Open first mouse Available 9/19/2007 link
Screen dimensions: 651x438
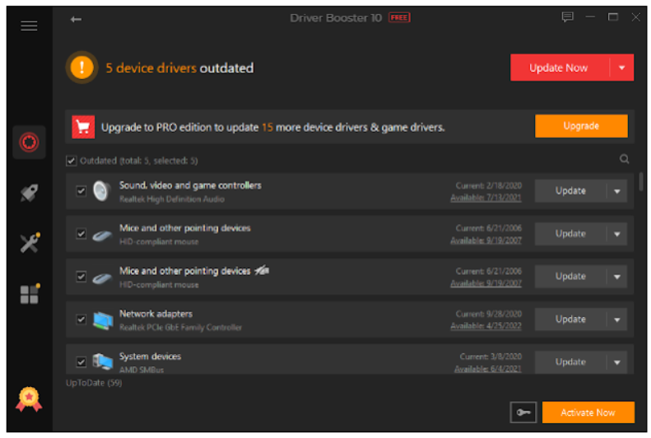click(486, 240)
